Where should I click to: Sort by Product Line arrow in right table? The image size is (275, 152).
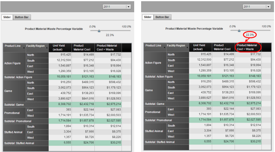click(x=164, y=48)
